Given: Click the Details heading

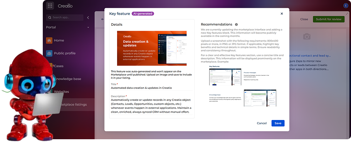Looking at the screenshot, I should click(x=117, y=25).
